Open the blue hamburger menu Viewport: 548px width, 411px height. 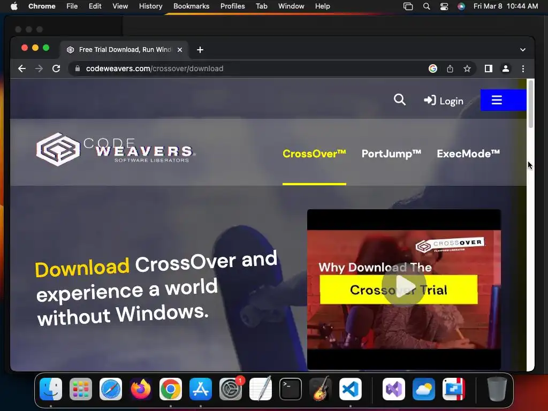point(503,100)
